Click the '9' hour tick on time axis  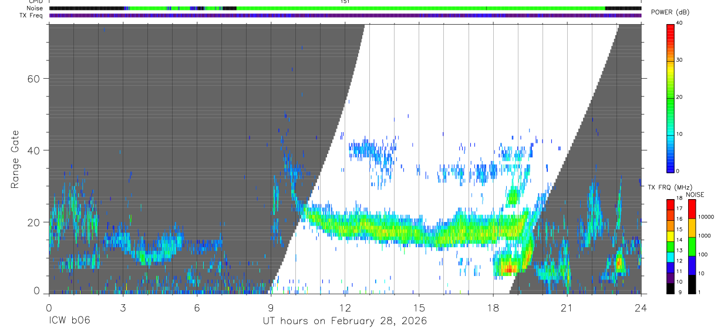click(x=271, y=307)
